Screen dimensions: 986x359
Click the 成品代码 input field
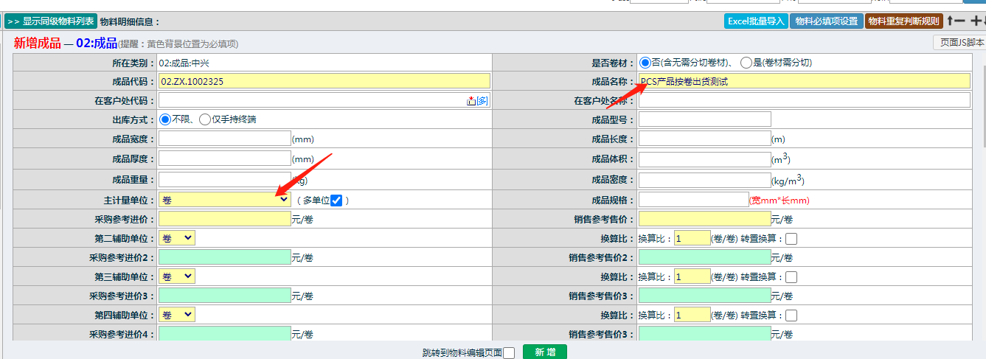tap(324, 81)
